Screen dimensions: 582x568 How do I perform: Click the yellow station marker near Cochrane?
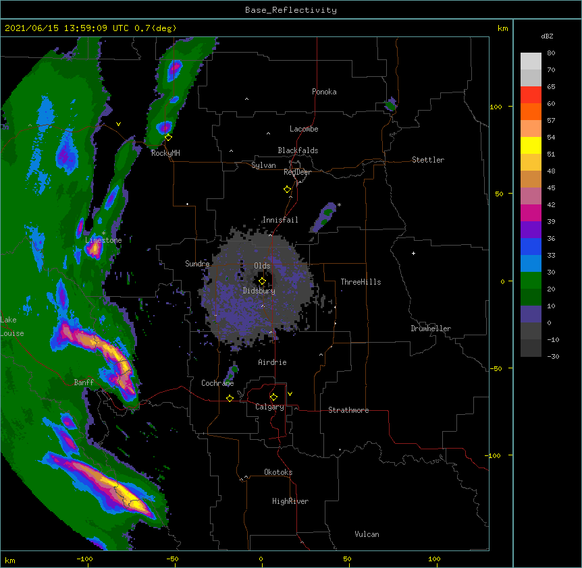(230, 398)
